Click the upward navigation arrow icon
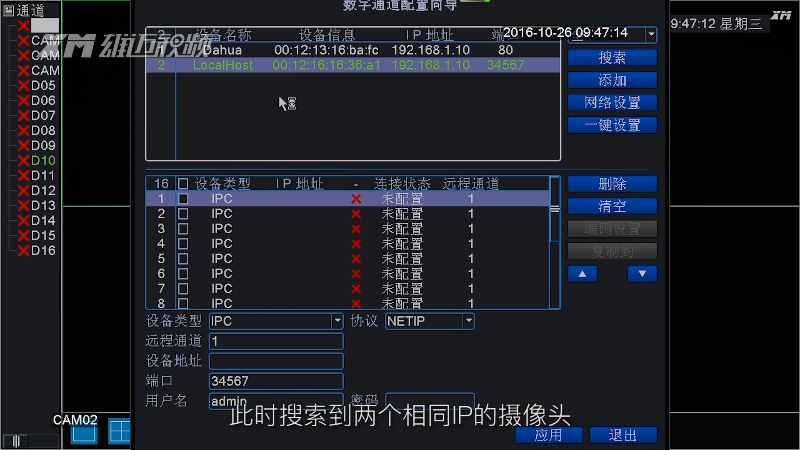 [x=582, y=274]
